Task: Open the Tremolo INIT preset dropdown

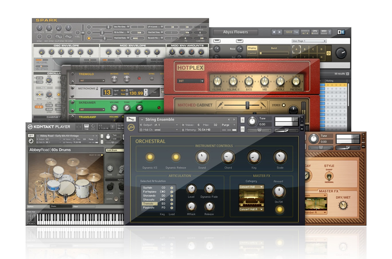Action: (92, 81)
